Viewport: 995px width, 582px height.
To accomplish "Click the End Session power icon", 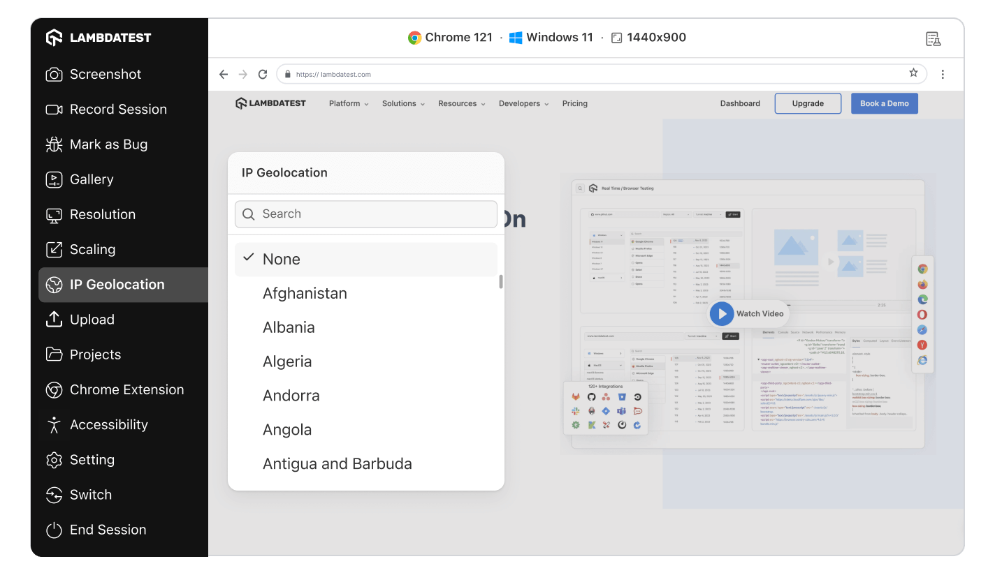I will click(x=54, y=530).
